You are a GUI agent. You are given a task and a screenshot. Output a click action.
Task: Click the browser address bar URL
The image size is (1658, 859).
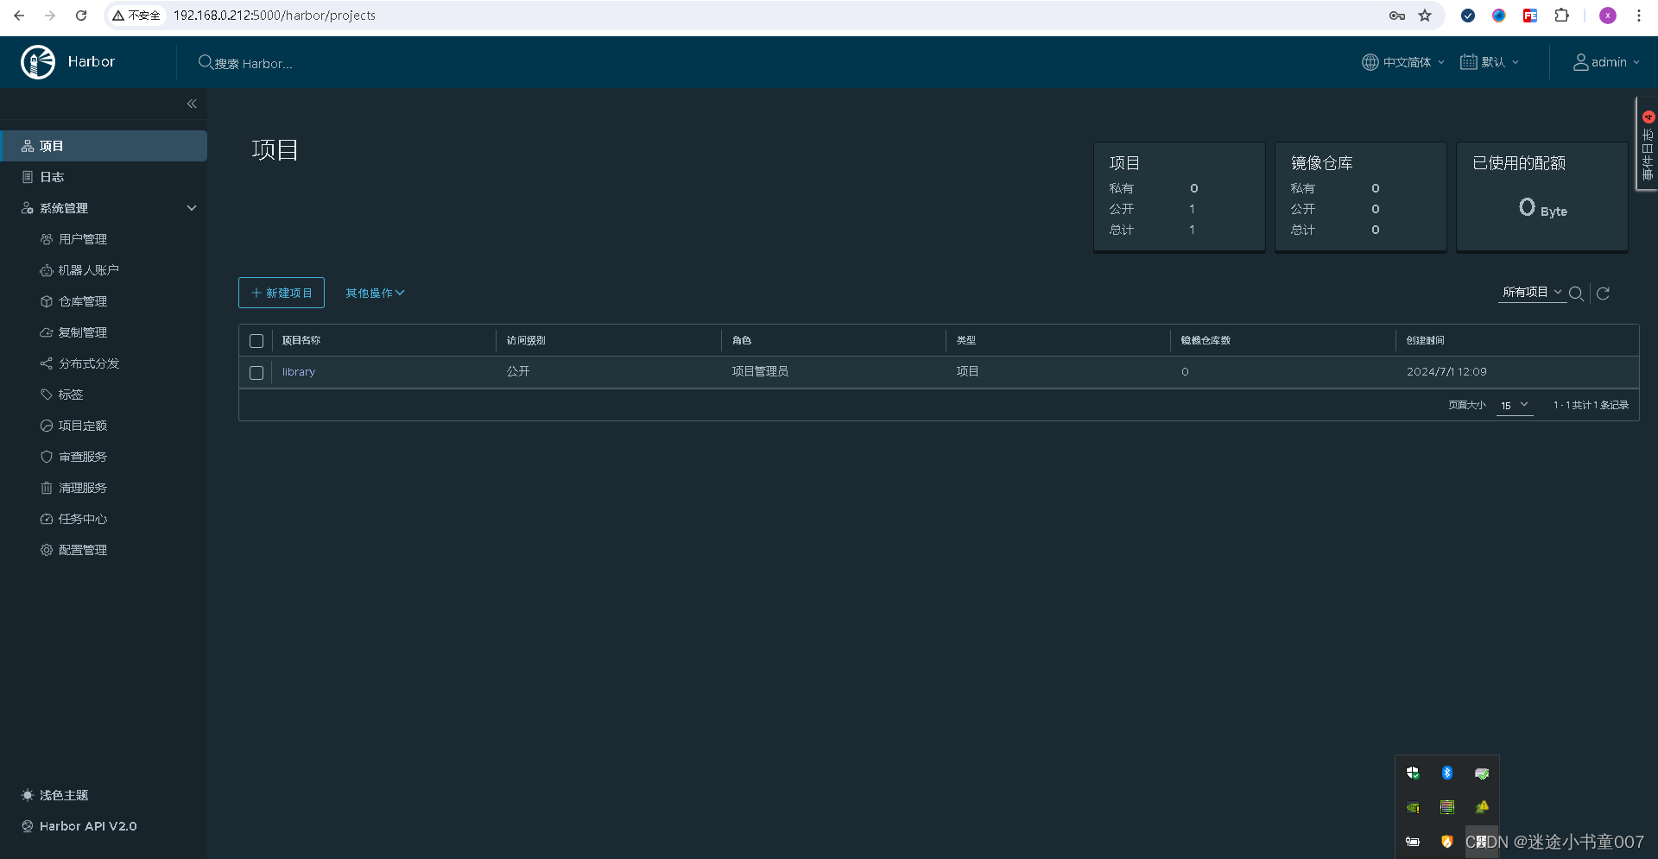pos(275,16)
